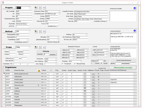Click the yellow warning triangle in Ergebnisse header

coord(39,70)
